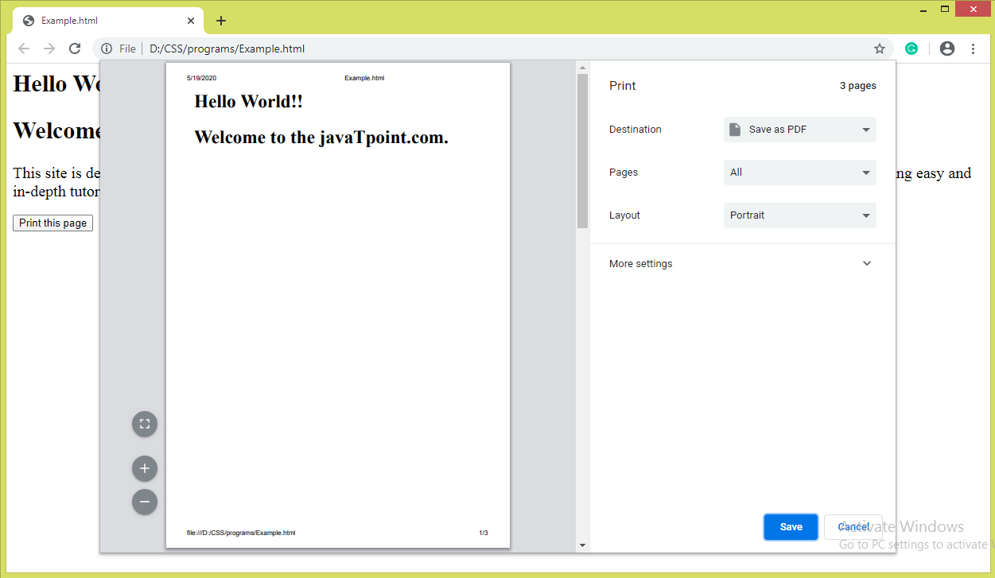Open the Grammarly extension icon
This screenshot has width=995, height=578.
pos(911,48)
